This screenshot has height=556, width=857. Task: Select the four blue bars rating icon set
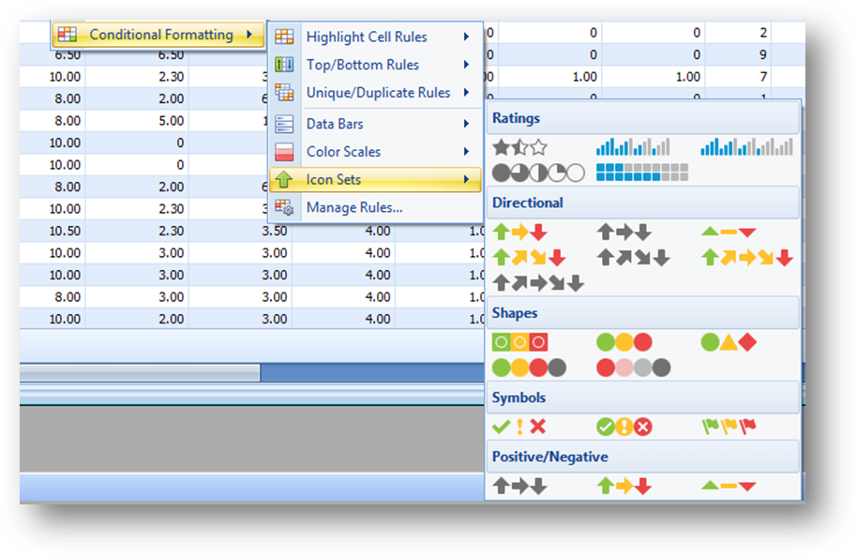pos(633,147)
